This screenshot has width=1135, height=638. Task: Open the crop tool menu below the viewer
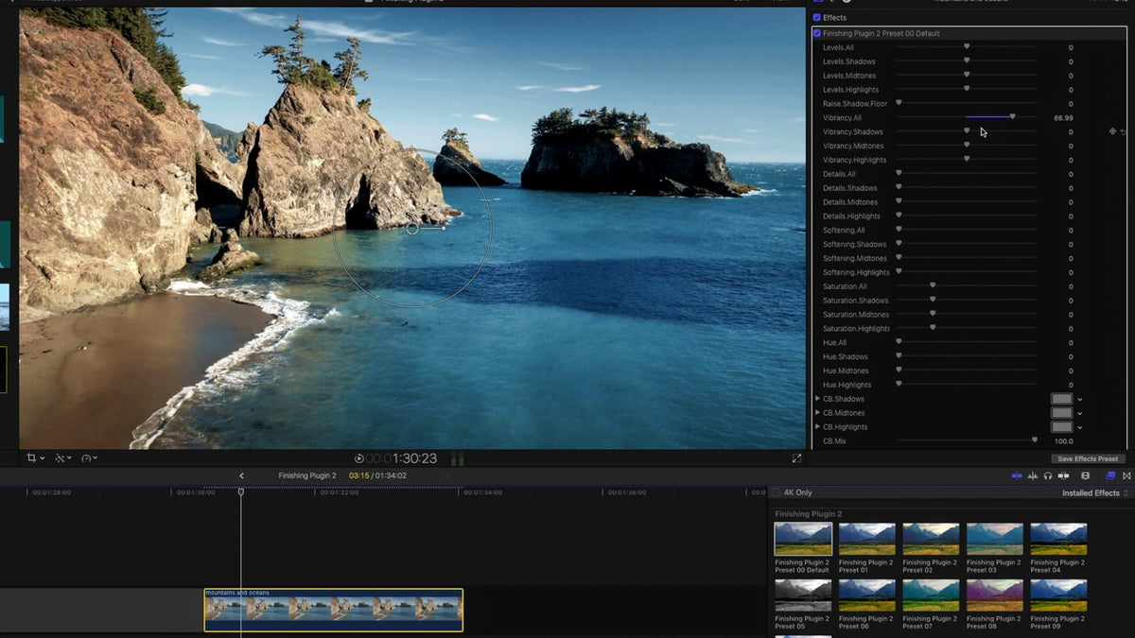(35, 457)
